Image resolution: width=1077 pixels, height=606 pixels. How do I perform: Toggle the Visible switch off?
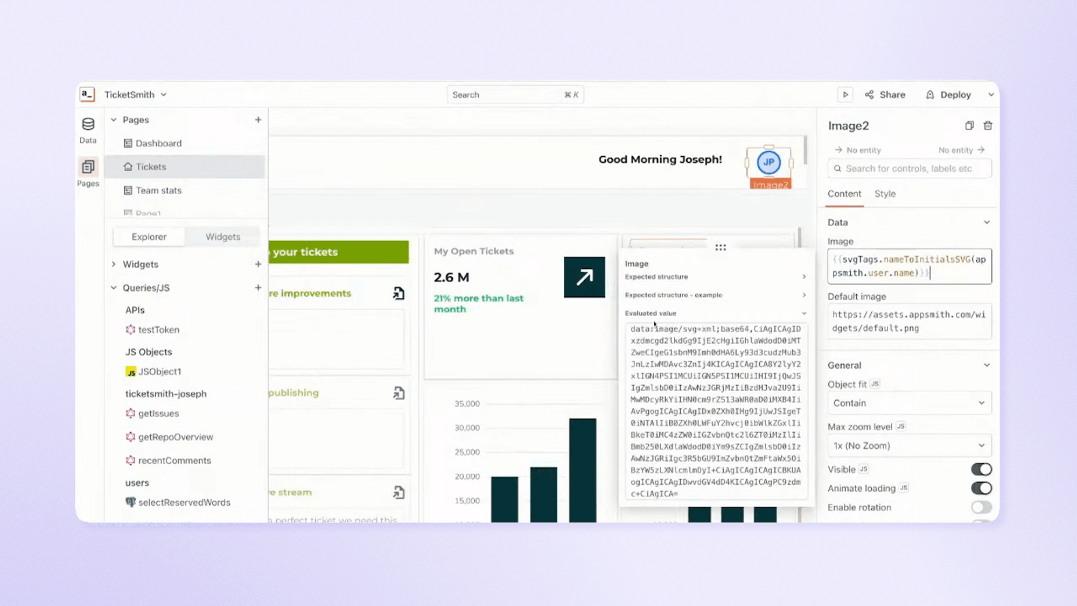[981, 469]
